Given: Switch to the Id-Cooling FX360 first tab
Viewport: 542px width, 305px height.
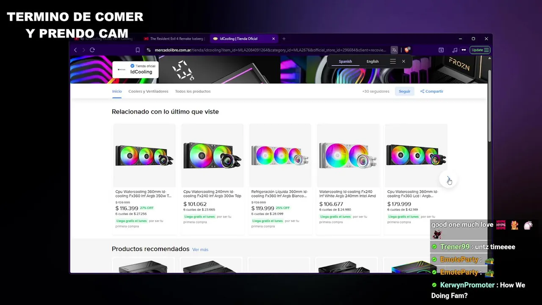Looking at the screenshot, I should coord(106,39).
